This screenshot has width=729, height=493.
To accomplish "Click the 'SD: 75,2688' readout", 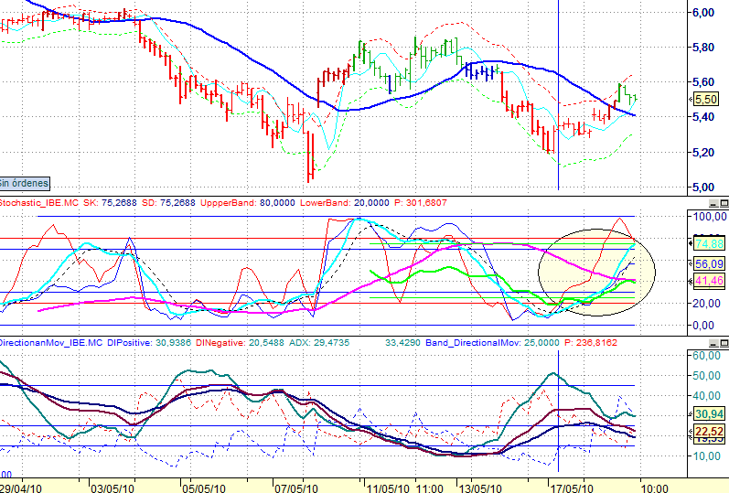I will click(168, 203).
